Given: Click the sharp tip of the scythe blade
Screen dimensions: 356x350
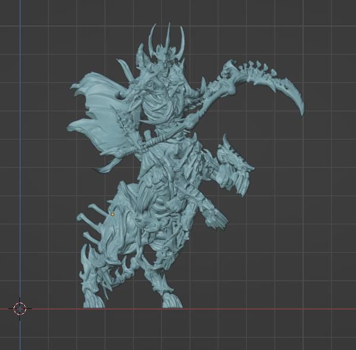Looking at the screenshot, I should click(x=302, y=112).
